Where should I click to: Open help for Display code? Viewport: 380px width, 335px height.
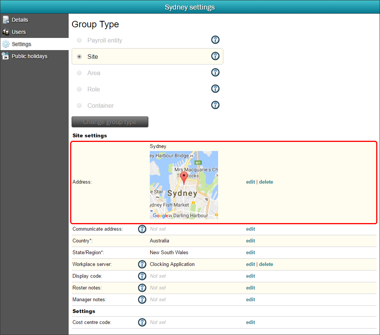point(142,276)
